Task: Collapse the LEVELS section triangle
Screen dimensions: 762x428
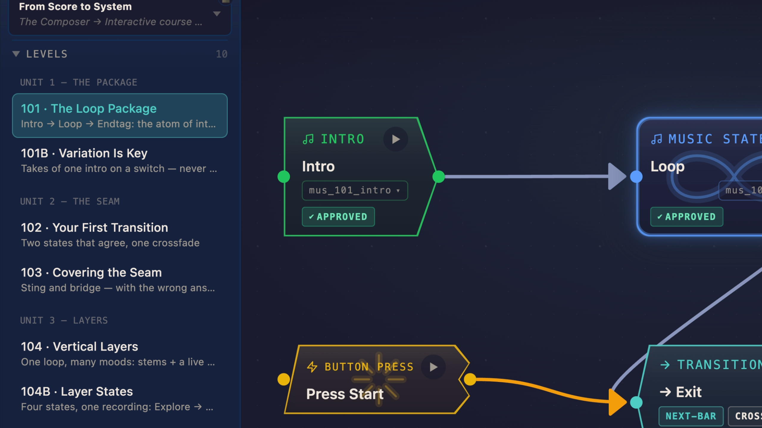Action: [16, 54]
